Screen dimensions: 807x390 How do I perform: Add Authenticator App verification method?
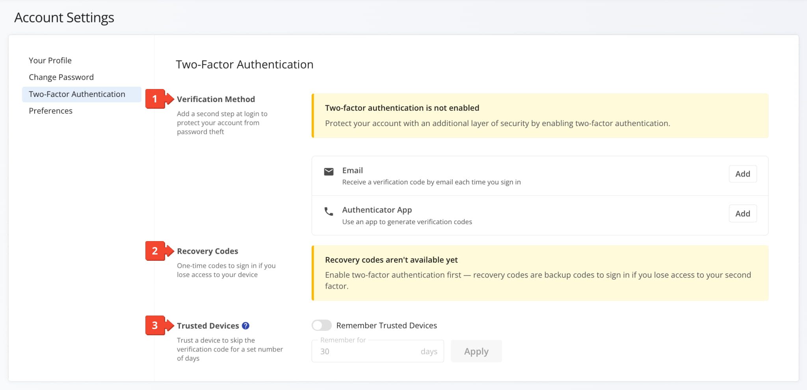[x=743, y=214]
